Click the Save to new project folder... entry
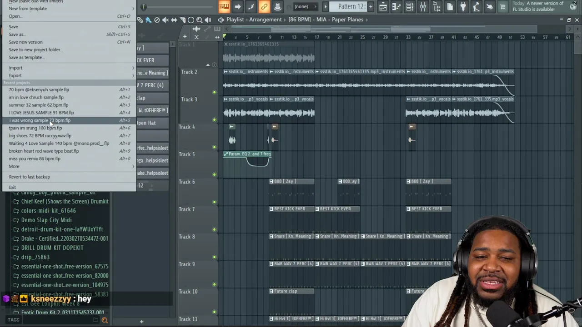The height and width of the screenshot is (327, 582). (69, 50)
